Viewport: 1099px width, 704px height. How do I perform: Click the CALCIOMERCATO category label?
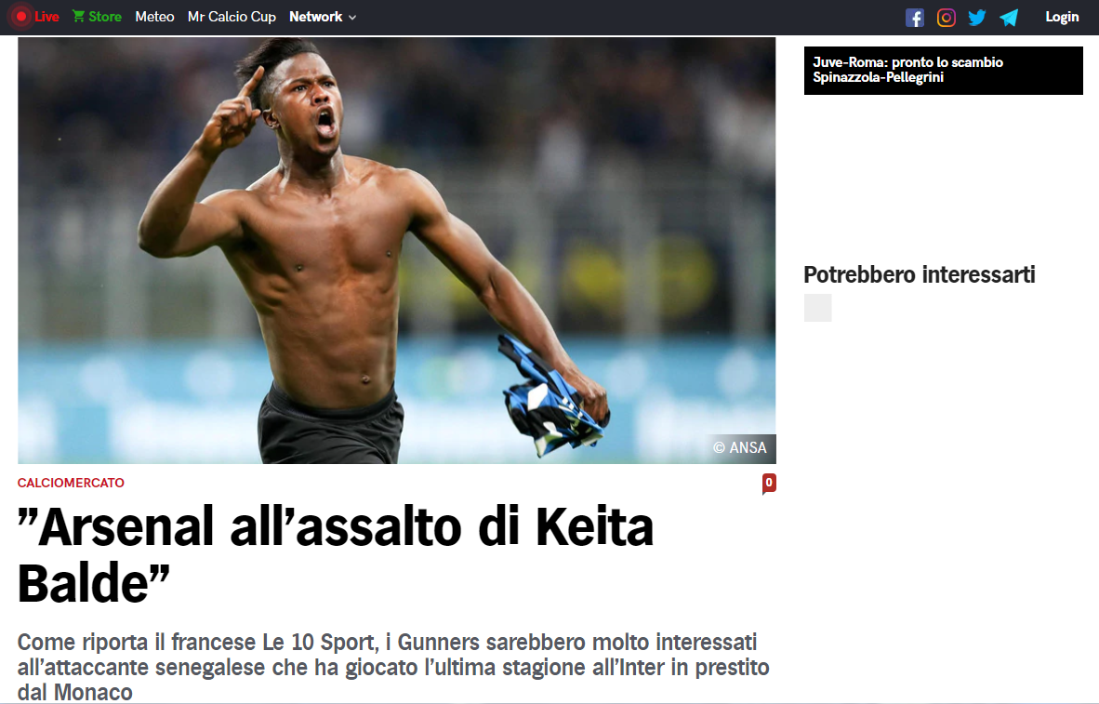pos(71,483)
